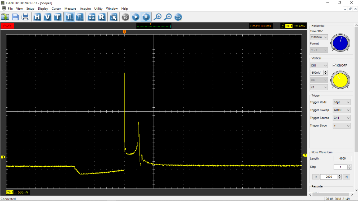Open horizontal settings with the H icon
358x201 pixels.
coord(37,17)
